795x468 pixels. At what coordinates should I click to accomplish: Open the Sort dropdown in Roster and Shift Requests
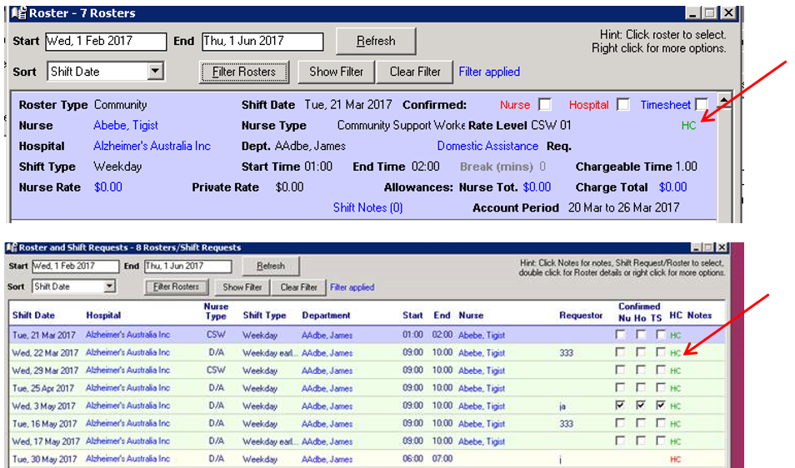point(109,286)
